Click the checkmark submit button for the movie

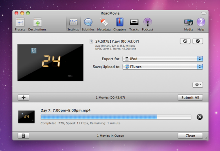(198, 41)
